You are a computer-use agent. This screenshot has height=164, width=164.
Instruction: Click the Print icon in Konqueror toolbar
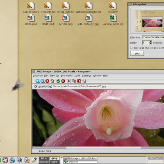click(x=84, y=81)
